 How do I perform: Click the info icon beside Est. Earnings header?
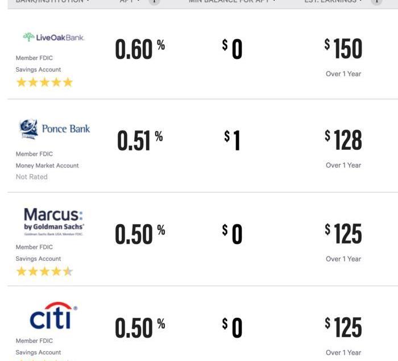[x=376, y=1]
